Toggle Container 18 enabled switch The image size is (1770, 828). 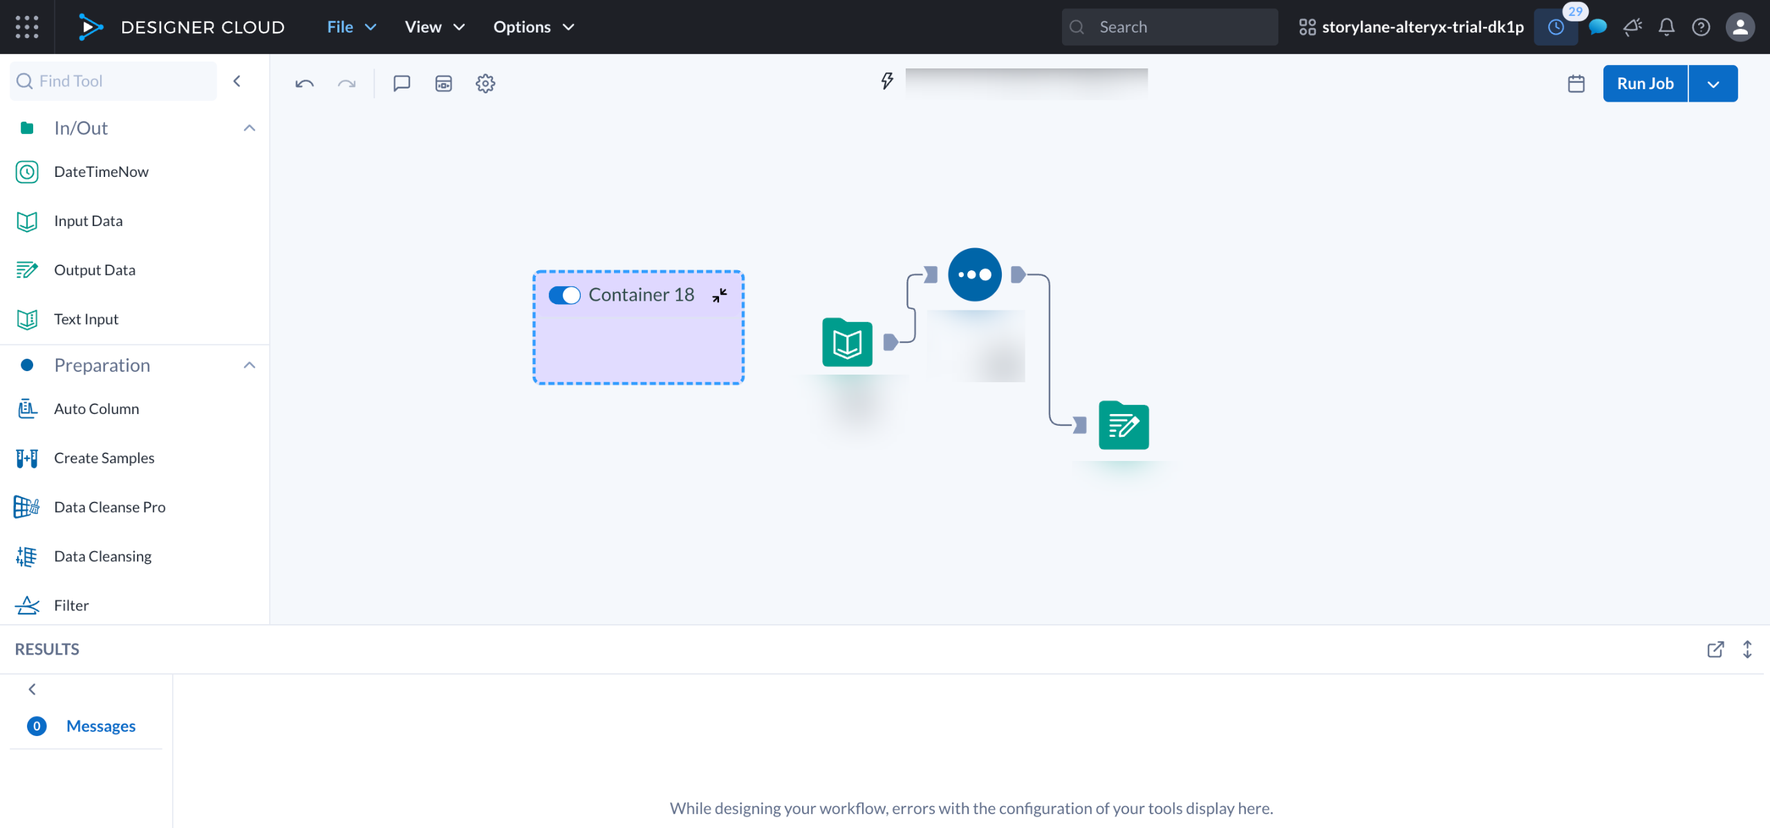[x=564, y=295]
